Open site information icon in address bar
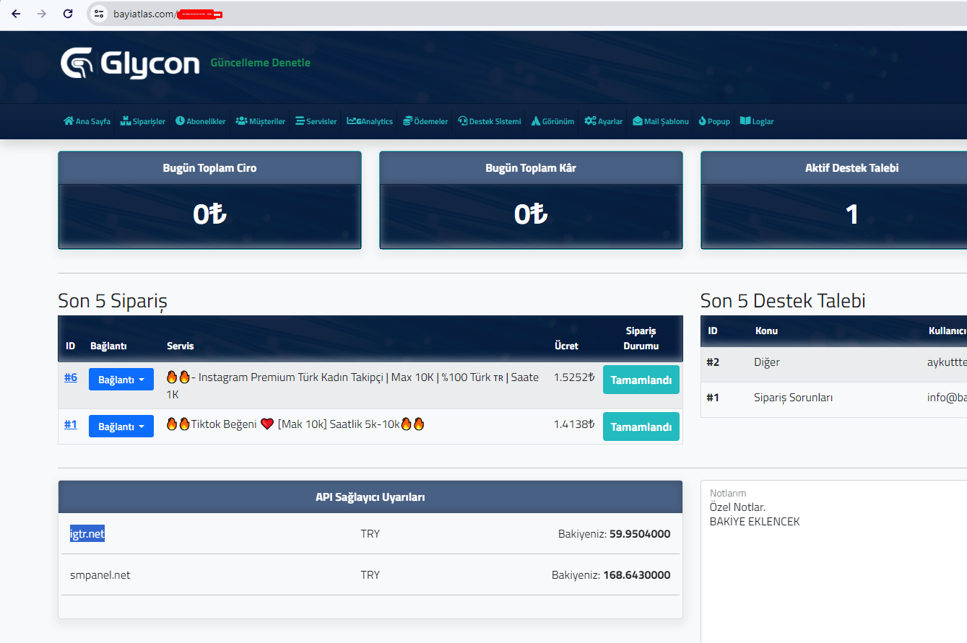 point(100,14)
